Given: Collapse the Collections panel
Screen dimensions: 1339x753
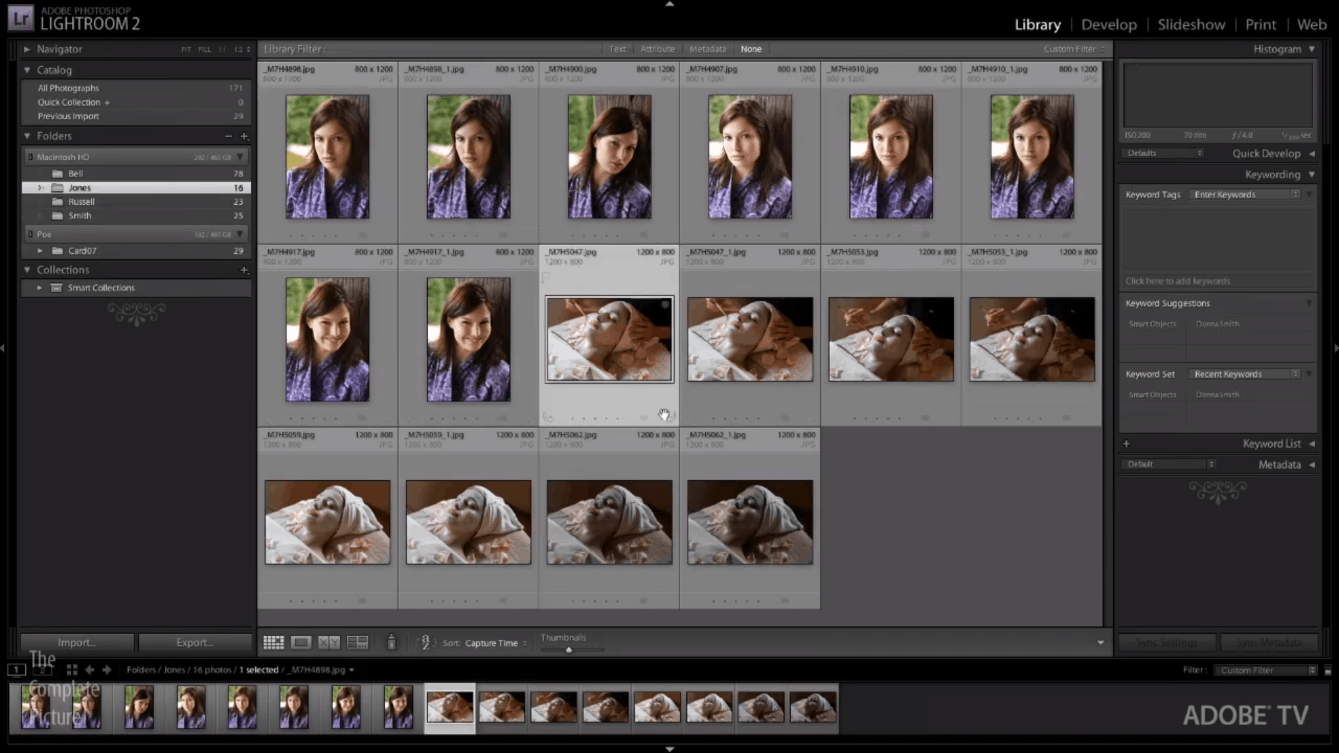Looking at the screenshot, I should pyautogui.click(x=27, y=270).
